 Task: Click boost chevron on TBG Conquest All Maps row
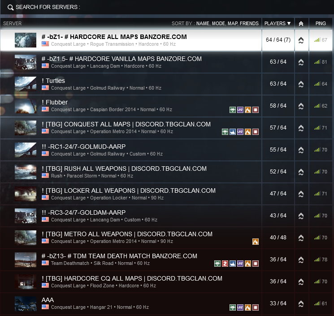pos(301,128)
